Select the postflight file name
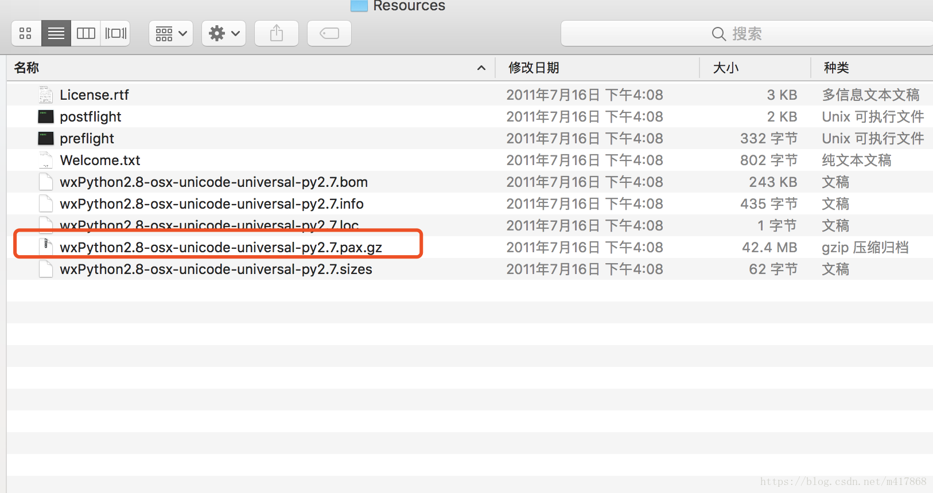Viewport: 933px width, 493px height. [91, 116]
